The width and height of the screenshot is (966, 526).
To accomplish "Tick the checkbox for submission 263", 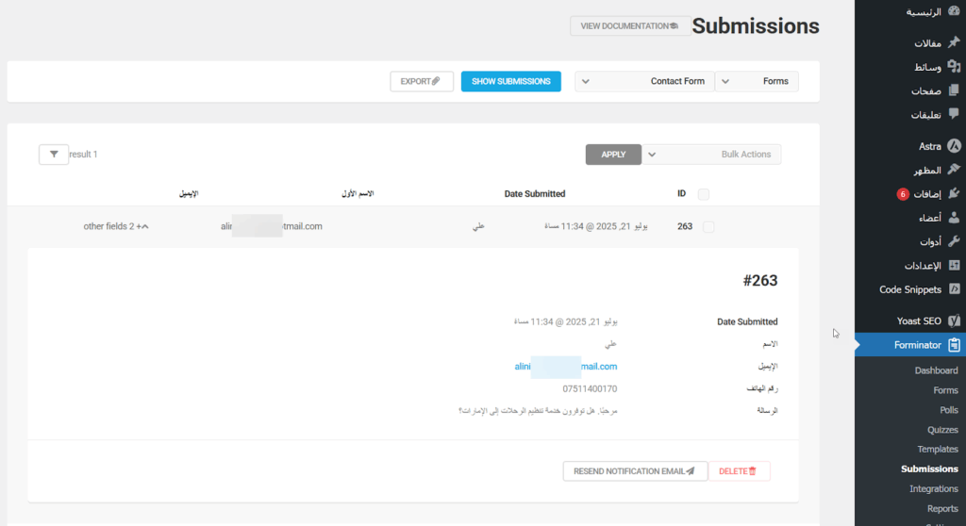I will 708,226.
